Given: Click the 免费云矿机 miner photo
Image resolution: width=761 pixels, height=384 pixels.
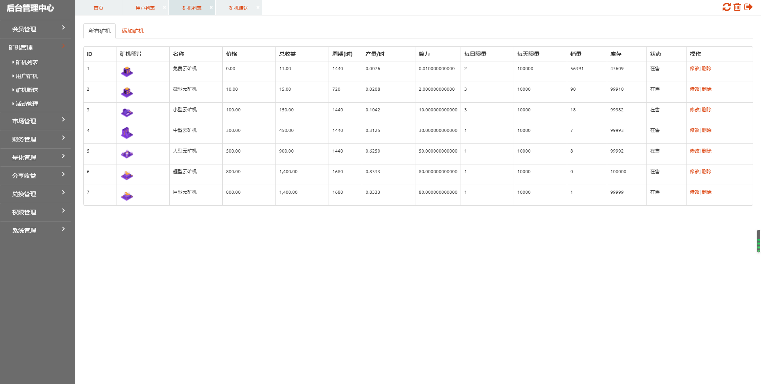Looking at the screenshot, I should (127, 72).
